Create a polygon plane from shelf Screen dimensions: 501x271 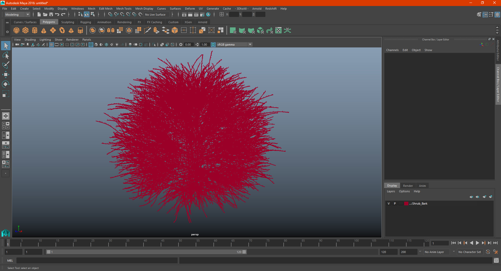(x=53, y=30)
